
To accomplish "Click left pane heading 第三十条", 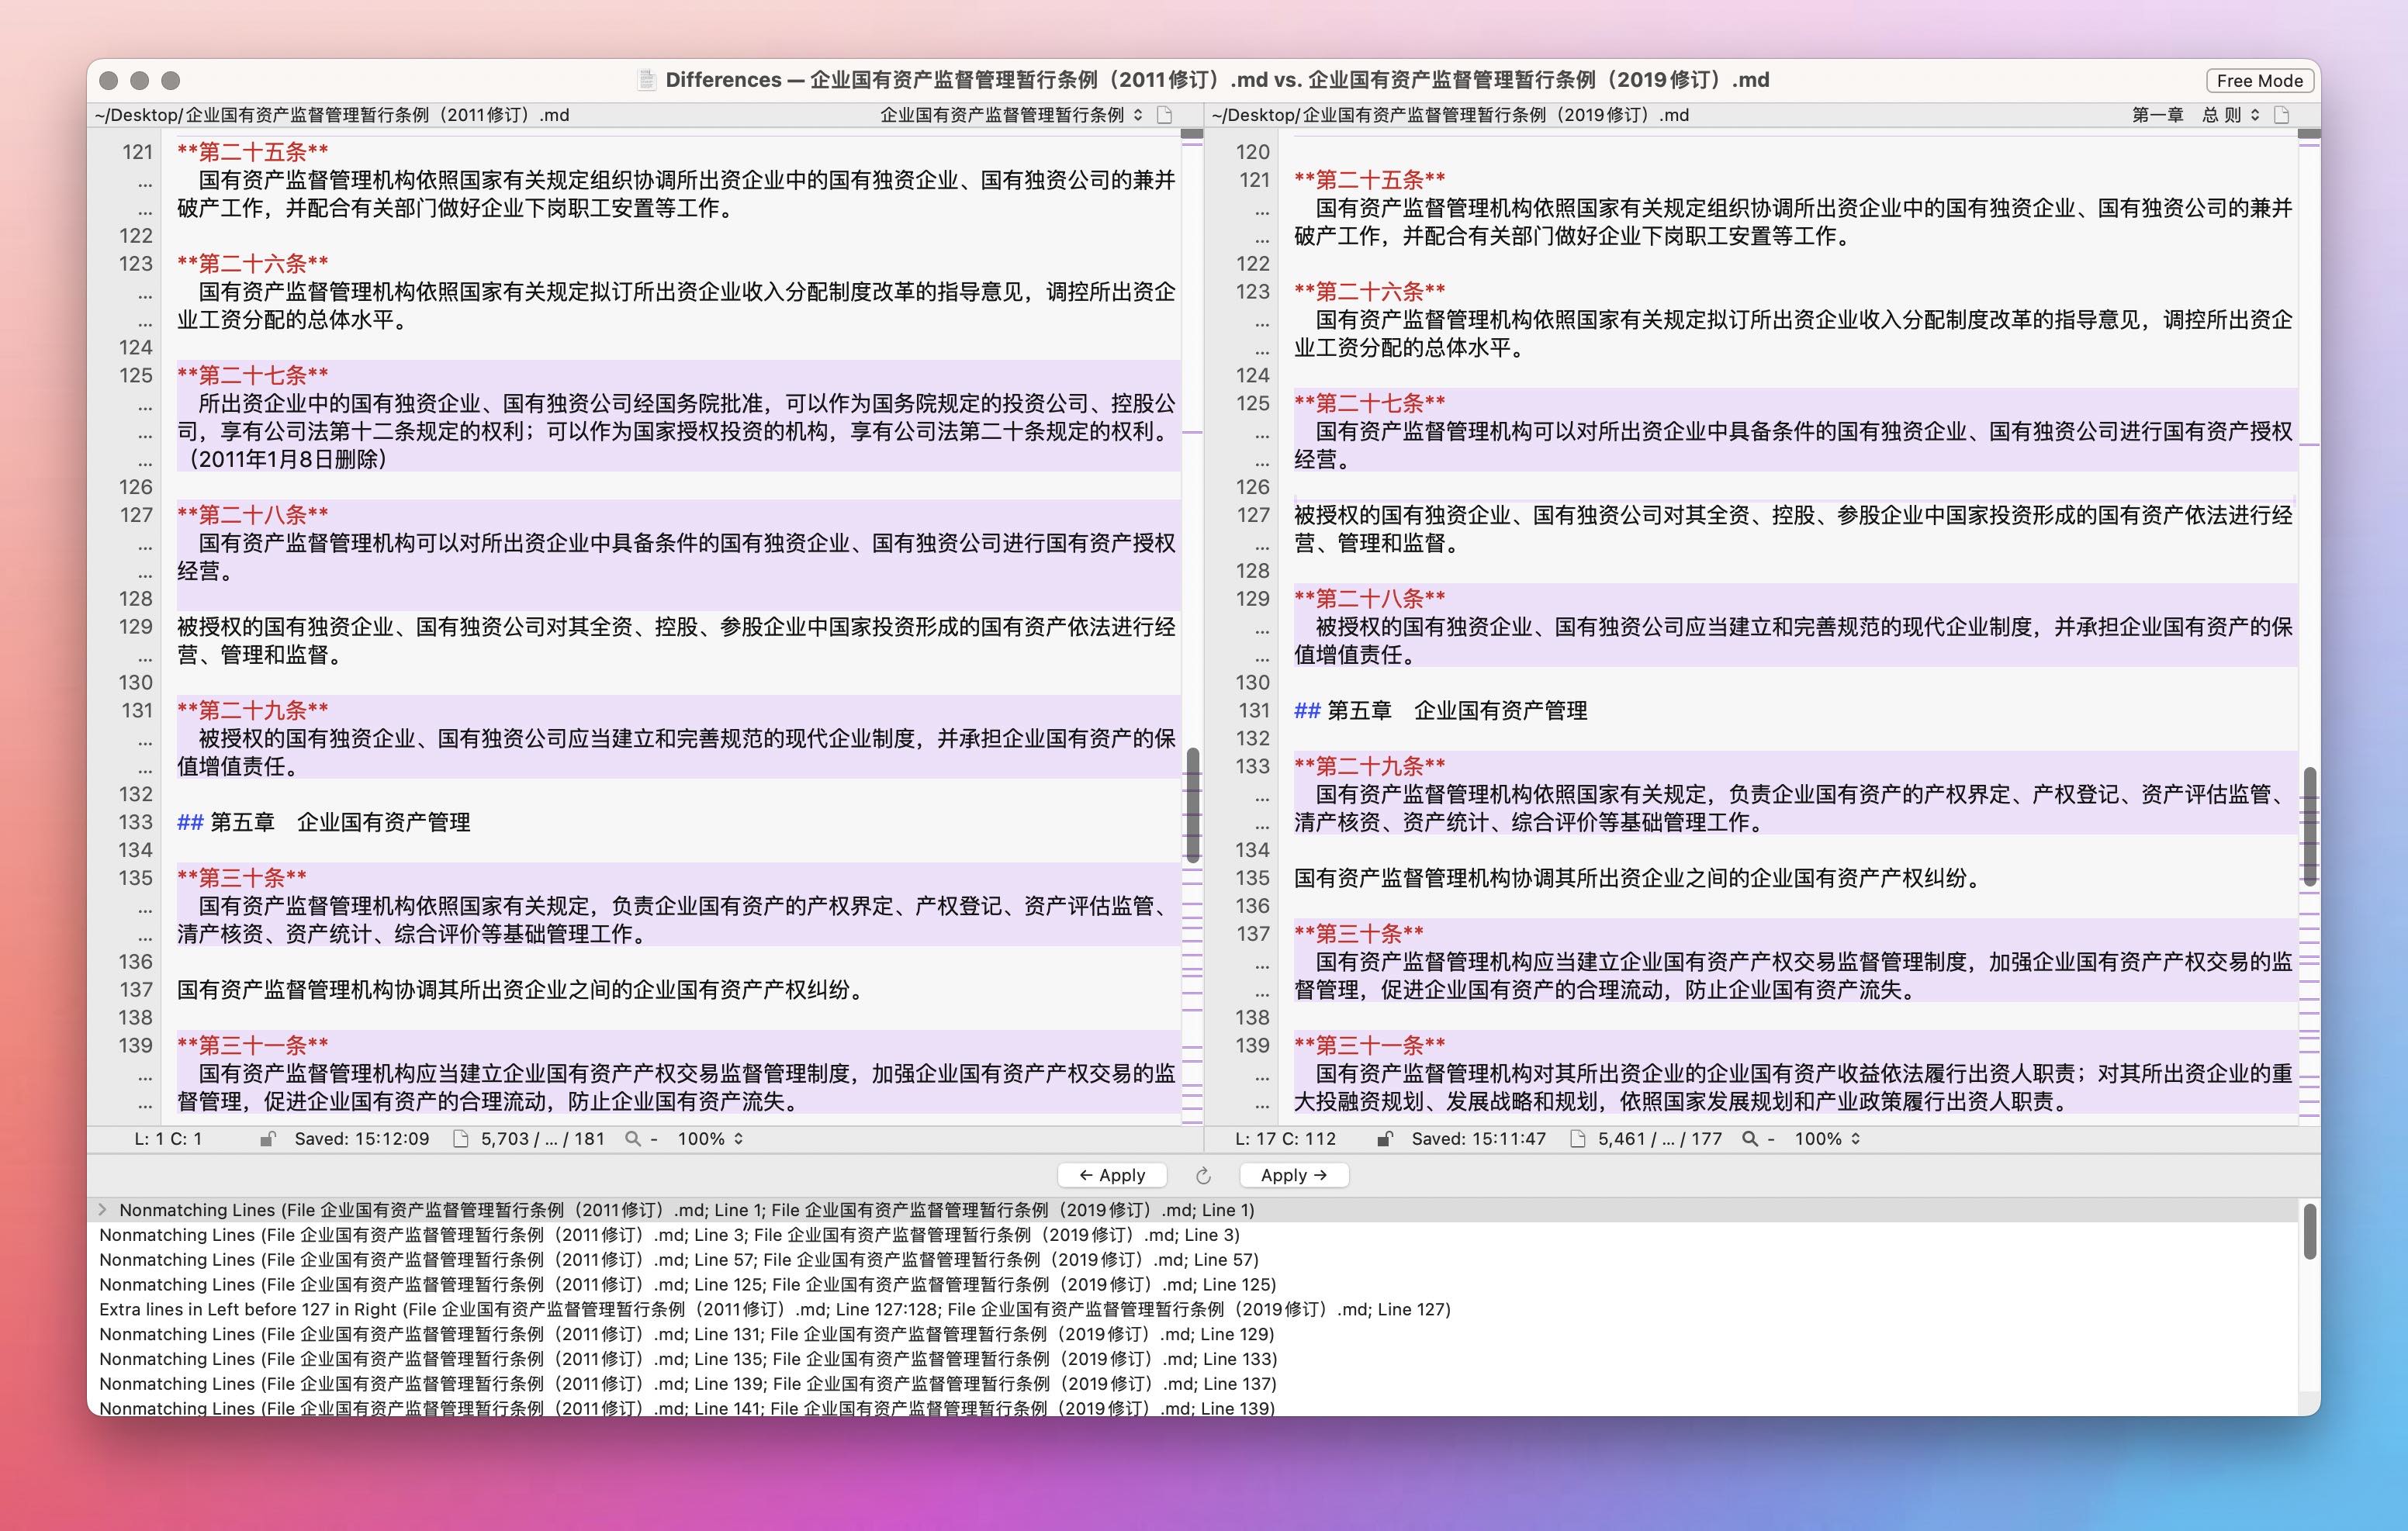I will 242,878.
